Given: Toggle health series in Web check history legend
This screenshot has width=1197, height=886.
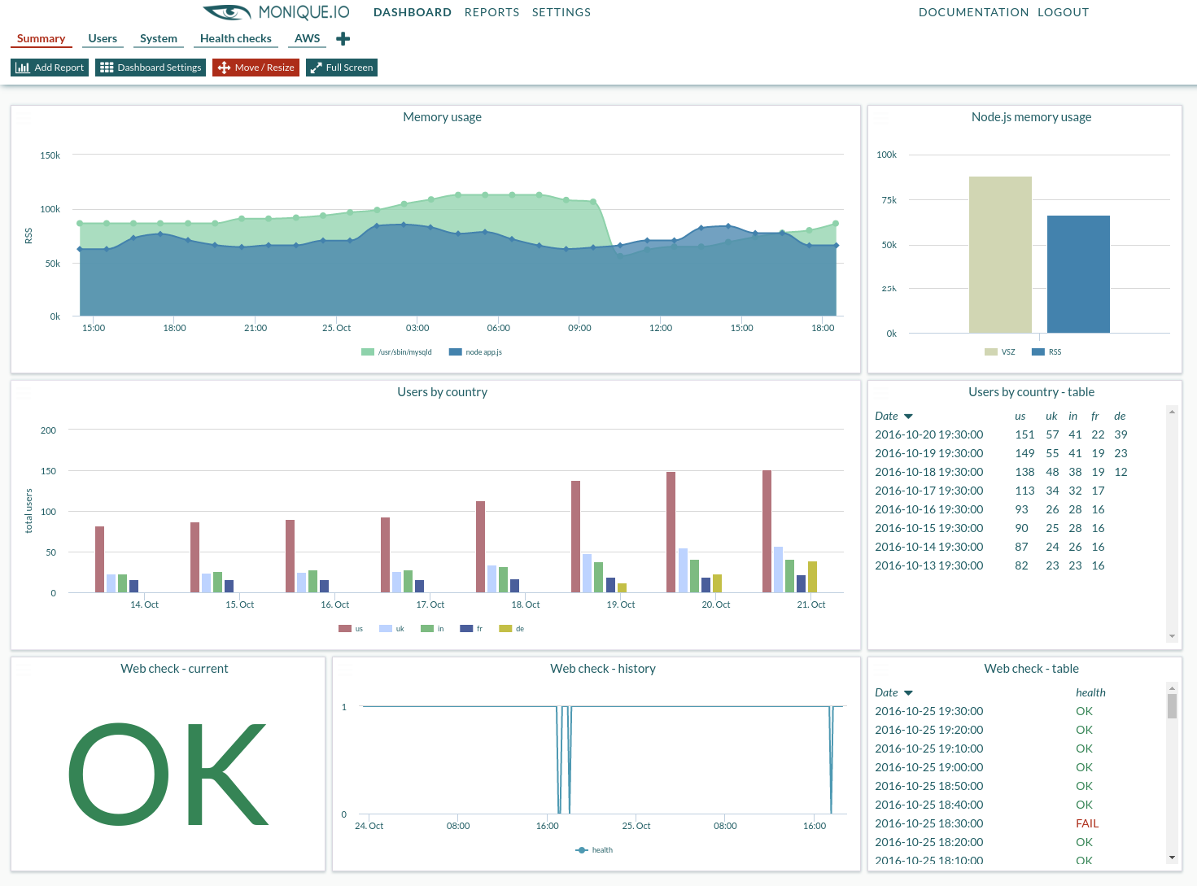Looking at the screenshot, I should (x=594, y=850).
